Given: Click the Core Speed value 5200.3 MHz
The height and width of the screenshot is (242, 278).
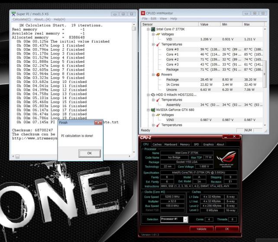Looking at the screenshot, I should click(172, 197).
